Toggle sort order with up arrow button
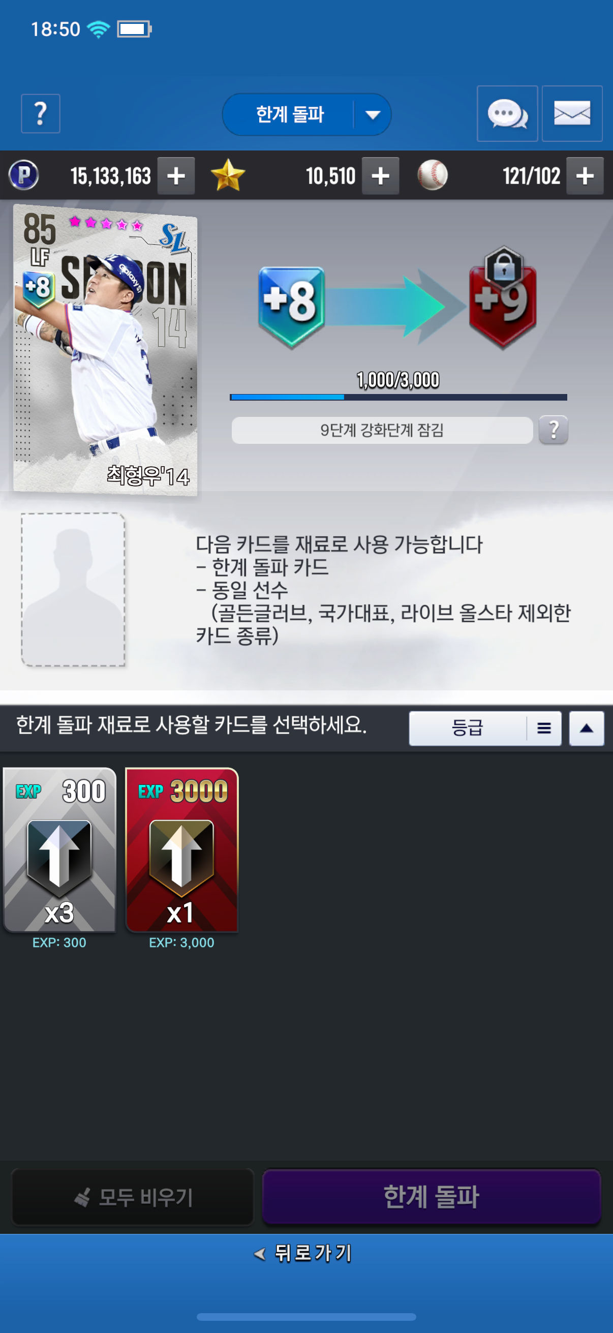 click(x=586, y=728)
